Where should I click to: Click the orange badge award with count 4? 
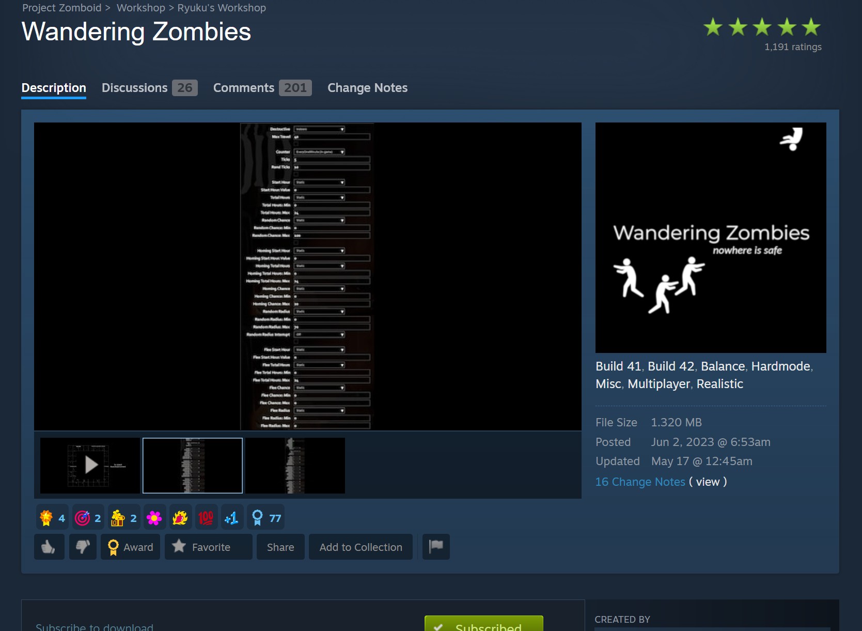pos(52,518)
